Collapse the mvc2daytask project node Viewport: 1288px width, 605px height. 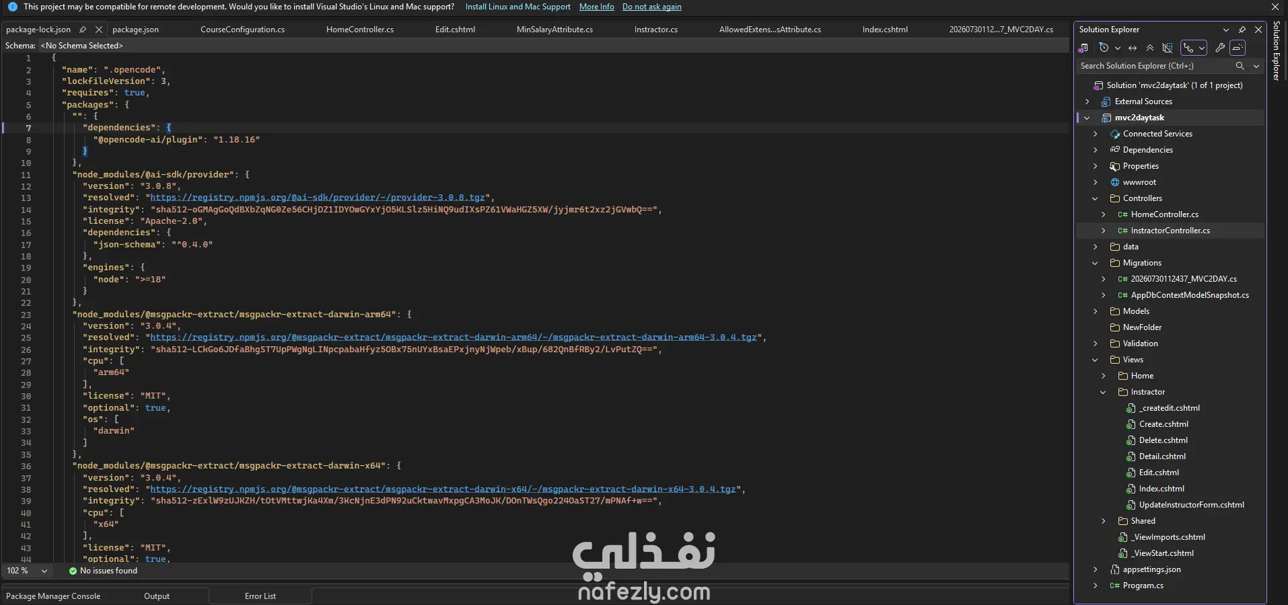(x=1087, y=118)
